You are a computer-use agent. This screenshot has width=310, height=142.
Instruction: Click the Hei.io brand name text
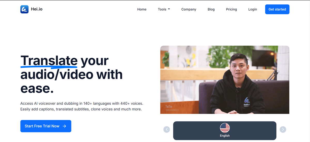(x=37, y=9)
